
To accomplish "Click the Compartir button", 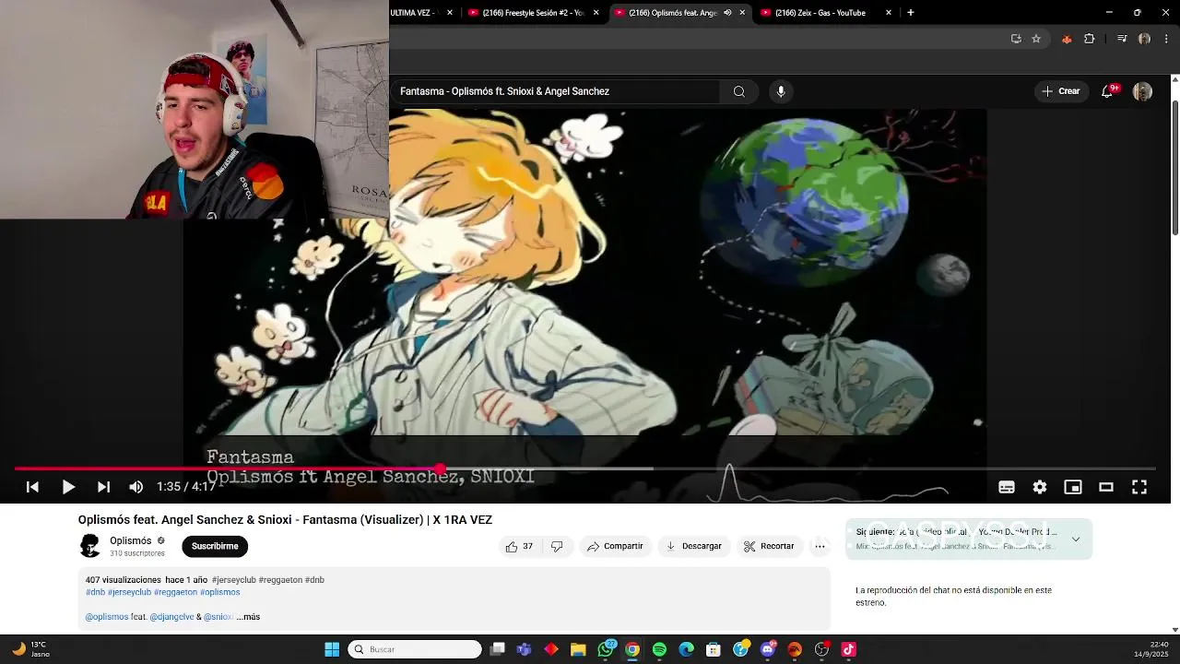I will [615, 546].
